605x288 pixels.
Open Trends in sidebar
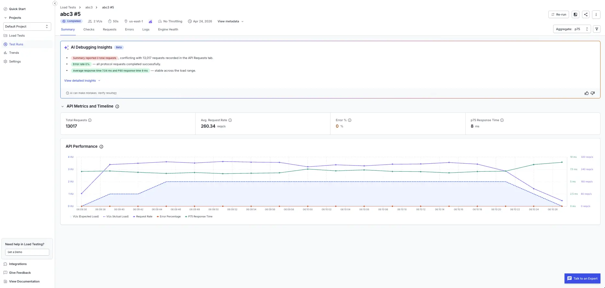tap(12, 53)
